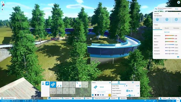Switch to the station building mode icon

pyautogui.click(x=43, y=83)
